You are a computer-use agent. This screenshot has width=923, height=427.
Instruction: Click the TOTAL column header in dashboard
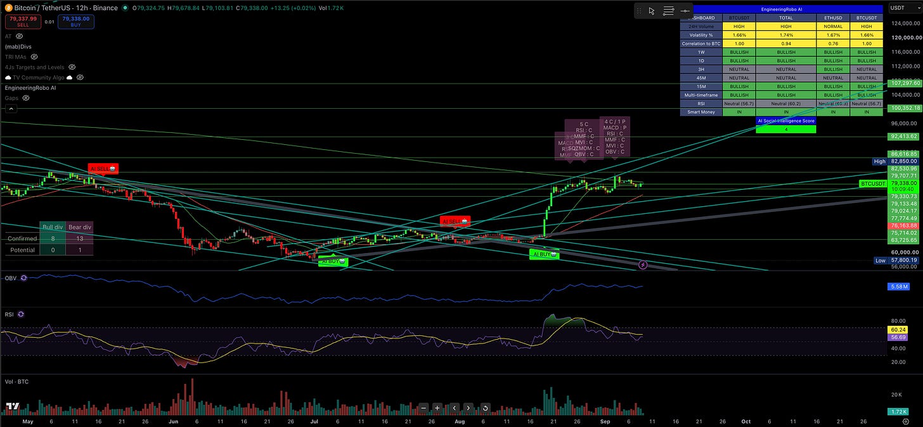point(785,18)
